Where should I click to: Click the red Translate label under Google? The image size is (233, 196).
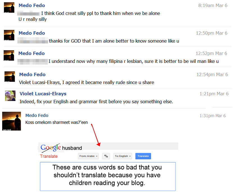point(49,156)
